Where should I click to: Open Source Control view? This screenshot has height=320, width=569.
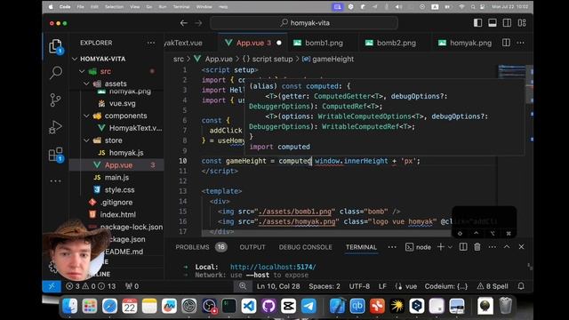pos(55,100)
